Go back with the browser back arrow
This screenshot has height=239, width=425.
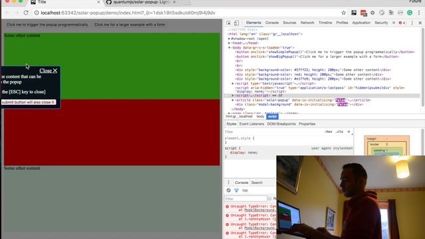pos(7,13)
